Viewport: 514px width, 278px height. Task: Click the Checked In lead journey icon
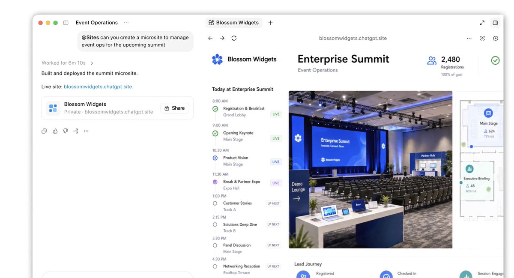coord(386,275)
